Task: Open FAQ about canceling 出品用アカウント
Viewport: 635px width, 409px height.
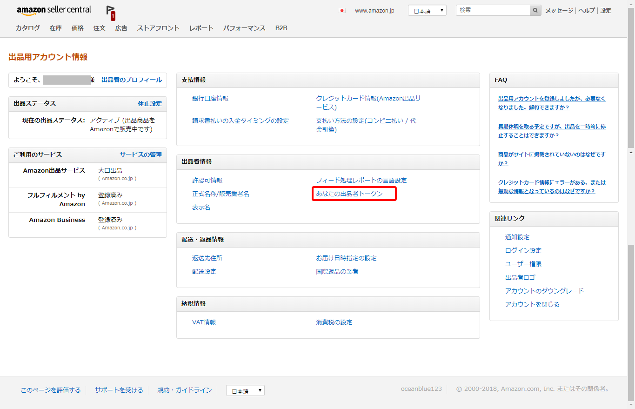Action: pyautogui.click(x=552, y=103)
